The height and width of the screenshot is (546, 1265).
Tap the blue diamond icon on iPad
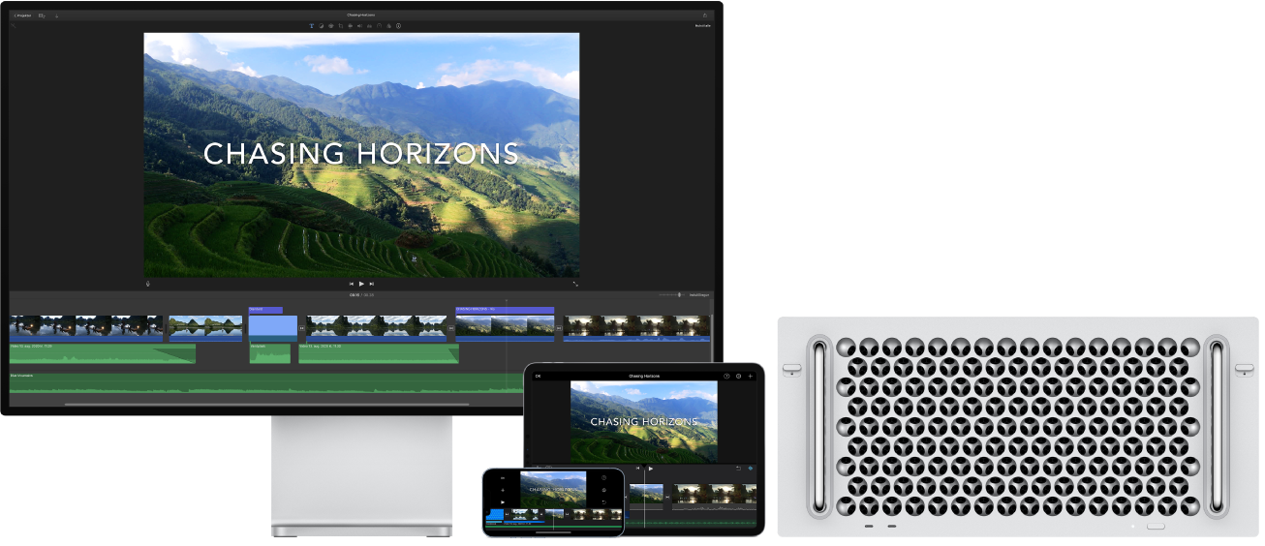[x=750, y=469]
